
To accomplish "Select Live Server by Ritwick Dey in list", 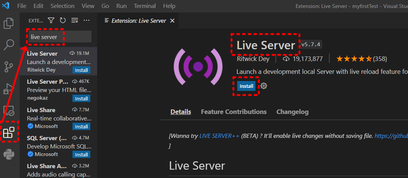I will 58,61.
